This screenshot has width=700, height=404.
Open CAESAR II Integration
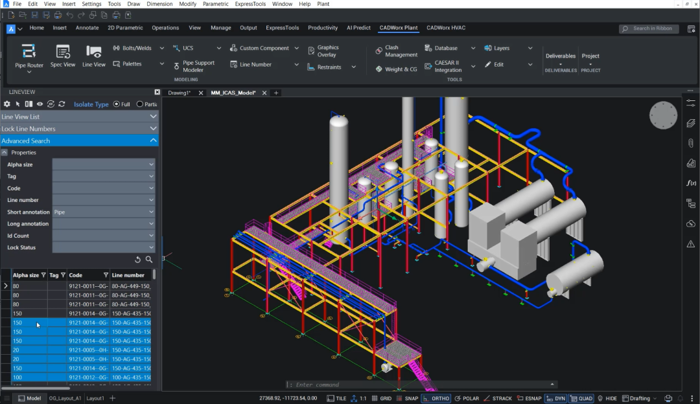tap(443, 66)
